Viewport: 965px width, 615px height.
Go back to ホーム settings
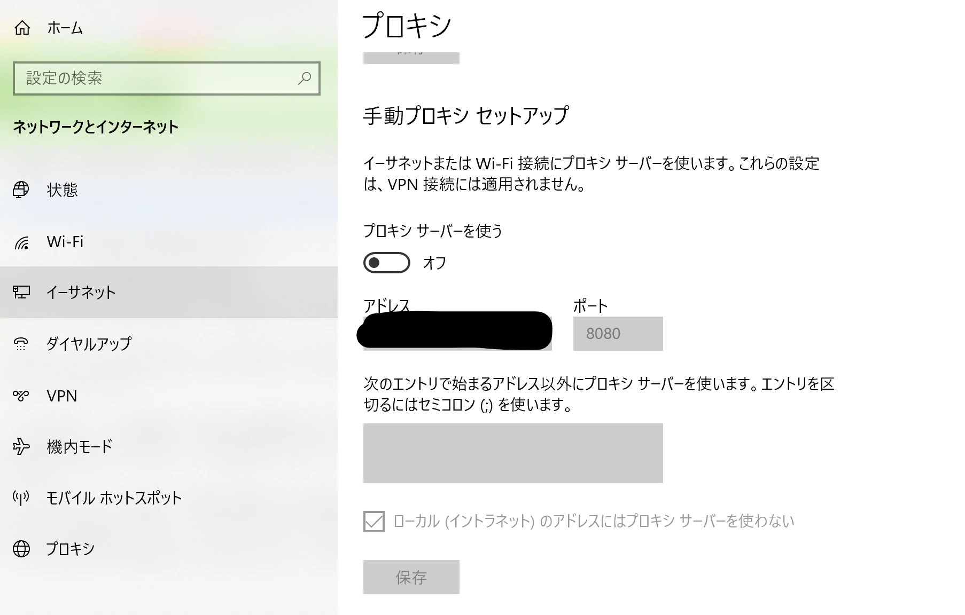coord(64,28)
